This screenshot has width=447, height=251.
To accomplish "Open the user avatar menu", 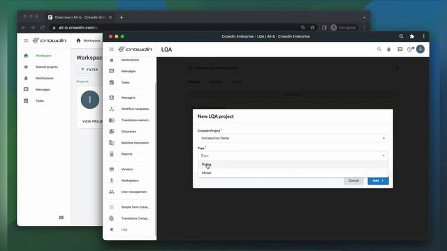I will (x=420, y=49).
